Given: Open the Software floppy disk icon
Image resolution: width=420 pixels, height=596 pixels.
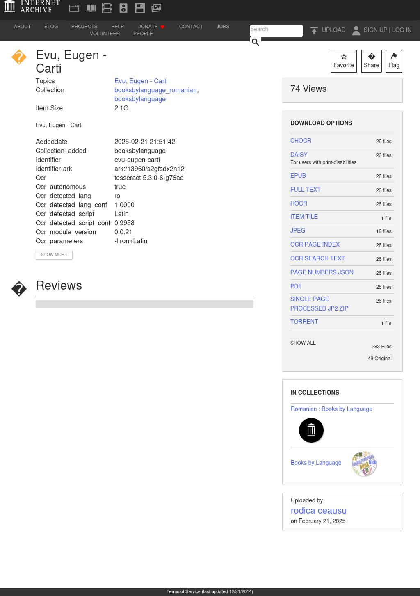Looking at the screenshot, I should (140, 8).
